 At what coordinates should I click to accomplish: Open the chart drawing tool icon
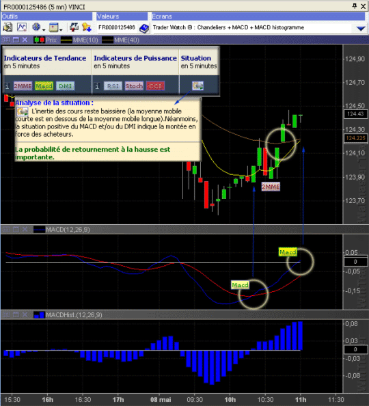click(22, 27)
